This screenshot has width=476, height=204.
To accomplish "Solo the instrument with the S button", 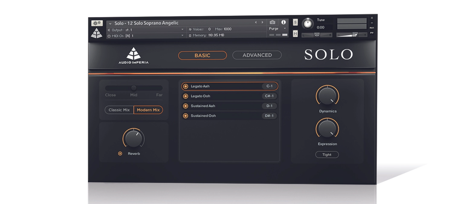I will pos(295,22).
